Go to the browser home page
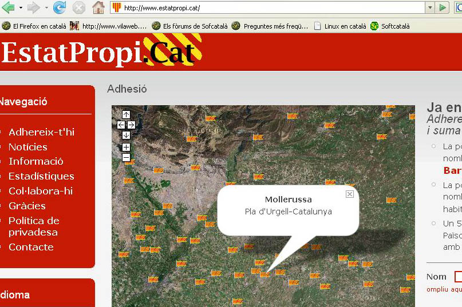The height and width of the screenshot is (307, 462). coord(98,8)
